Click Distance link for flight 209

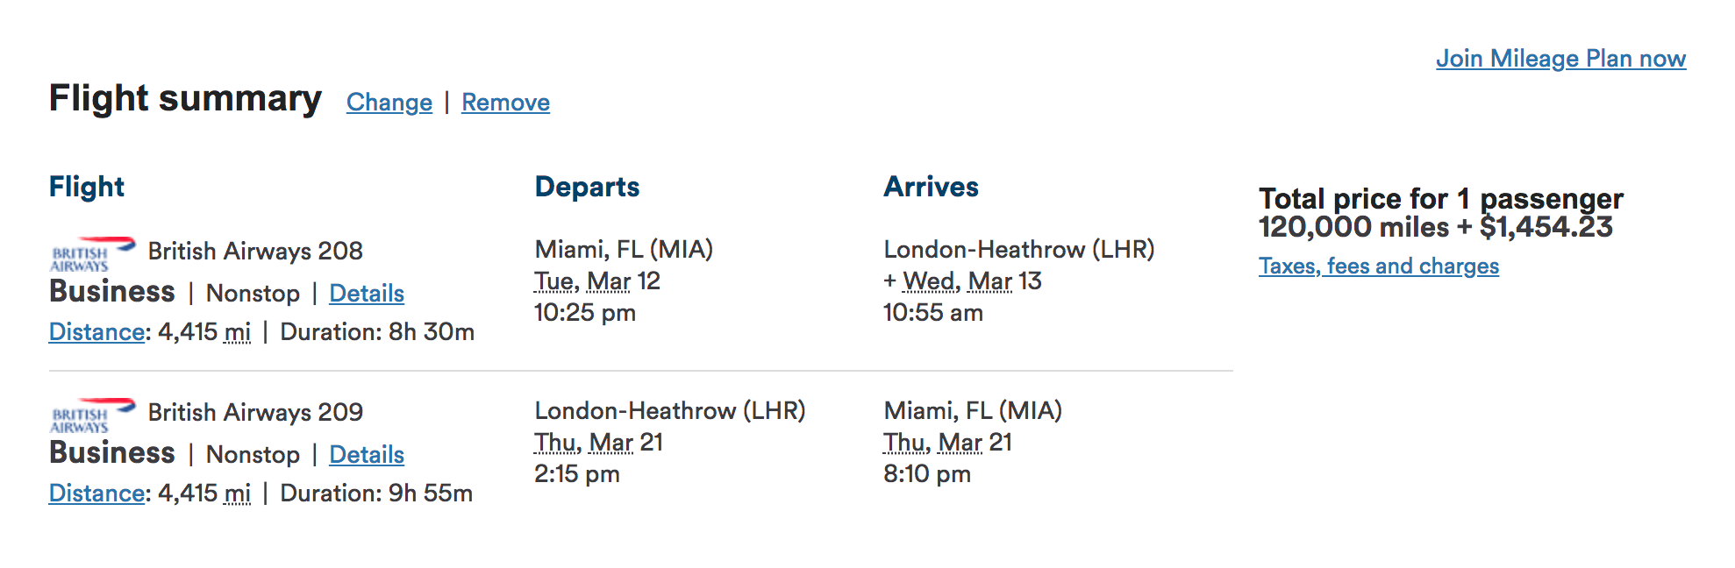tap(96, 493)
